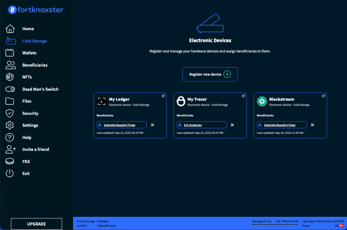Click the Settings gear icon
This screenshot has width=347, height=230.
(x=10, y=125)
